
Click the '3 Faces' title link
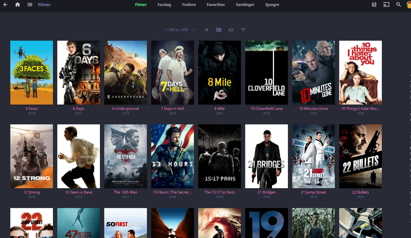coord(31,109)
